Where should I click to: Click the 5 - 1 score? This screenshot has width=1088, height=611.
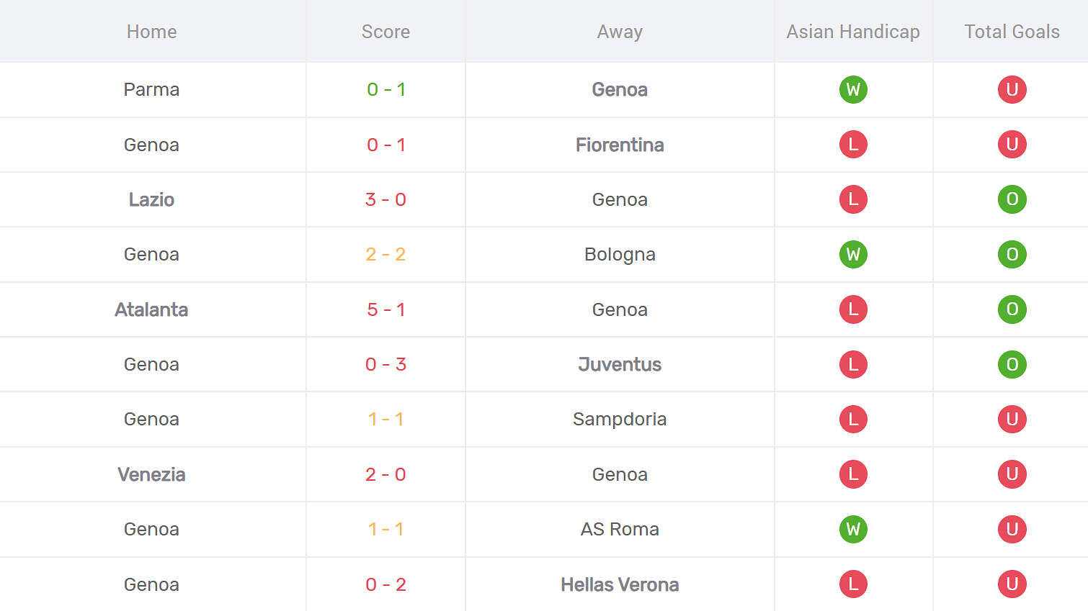(x=385, y=309)
